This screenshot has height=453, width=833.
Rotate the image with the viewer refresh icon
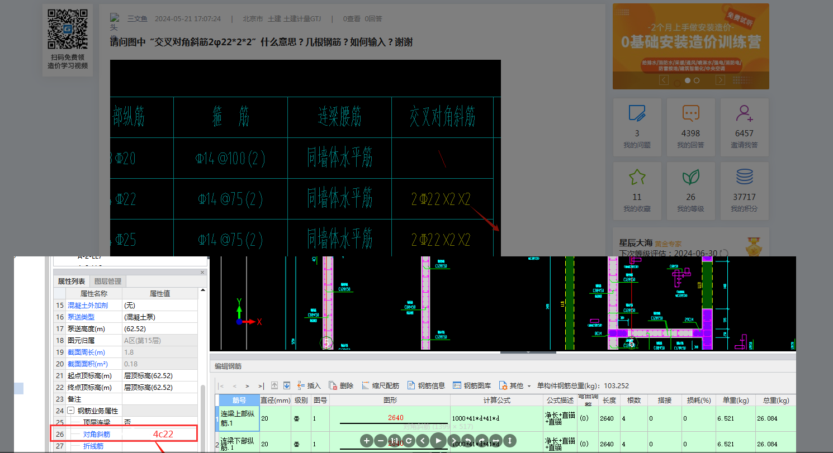click(x=409, y=441)
